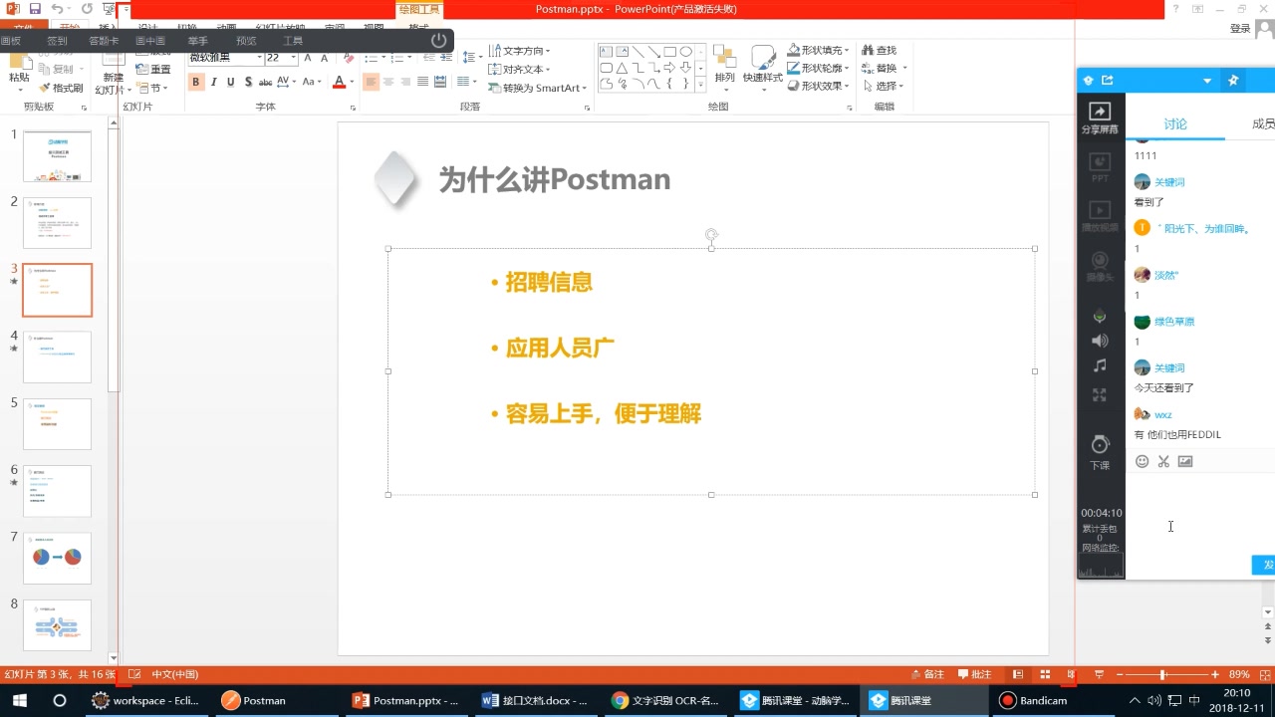Click 答题卡 on the dark overlay toolbar
This screenshot has width=1275, height=717.
104,41
